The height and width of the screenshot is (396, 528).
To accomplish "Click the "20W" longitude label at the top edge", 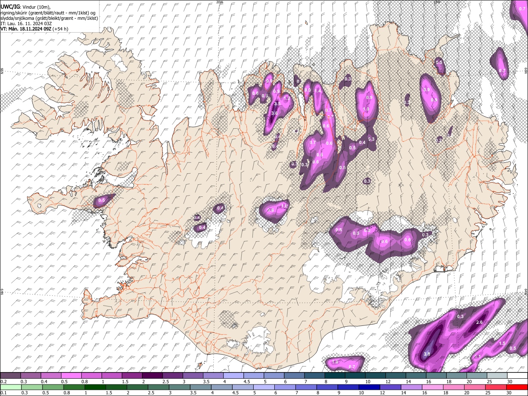I will point(219,2).
